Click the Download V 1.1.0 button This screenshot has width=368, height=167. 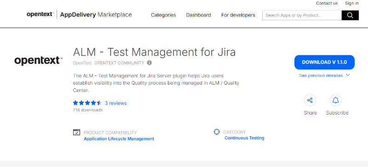[x=324, y=62]
